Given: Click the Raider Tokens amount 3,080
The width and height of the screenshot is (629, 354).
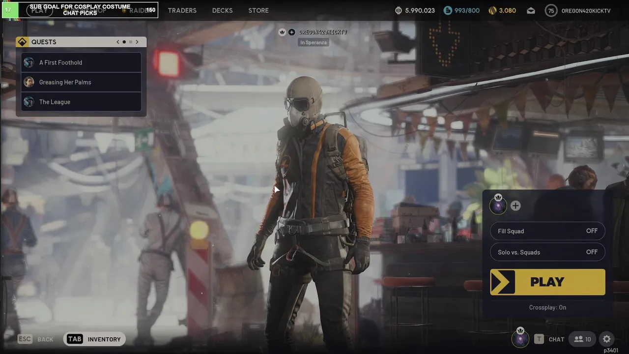Looking at the screenshot, I should 508,10.
